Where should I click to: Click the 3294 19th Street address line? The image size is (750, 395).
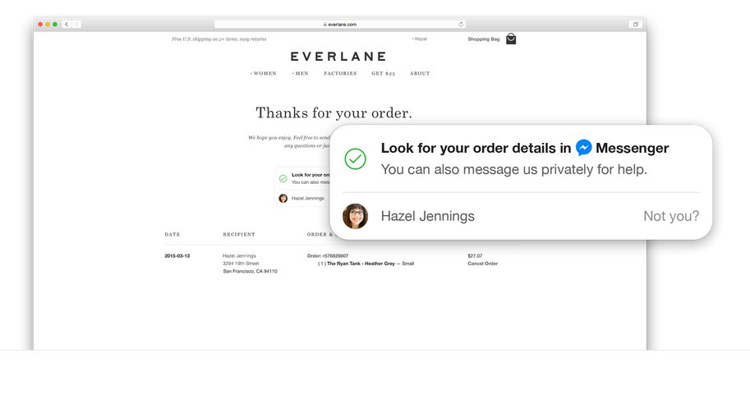[x=241, y=264]
